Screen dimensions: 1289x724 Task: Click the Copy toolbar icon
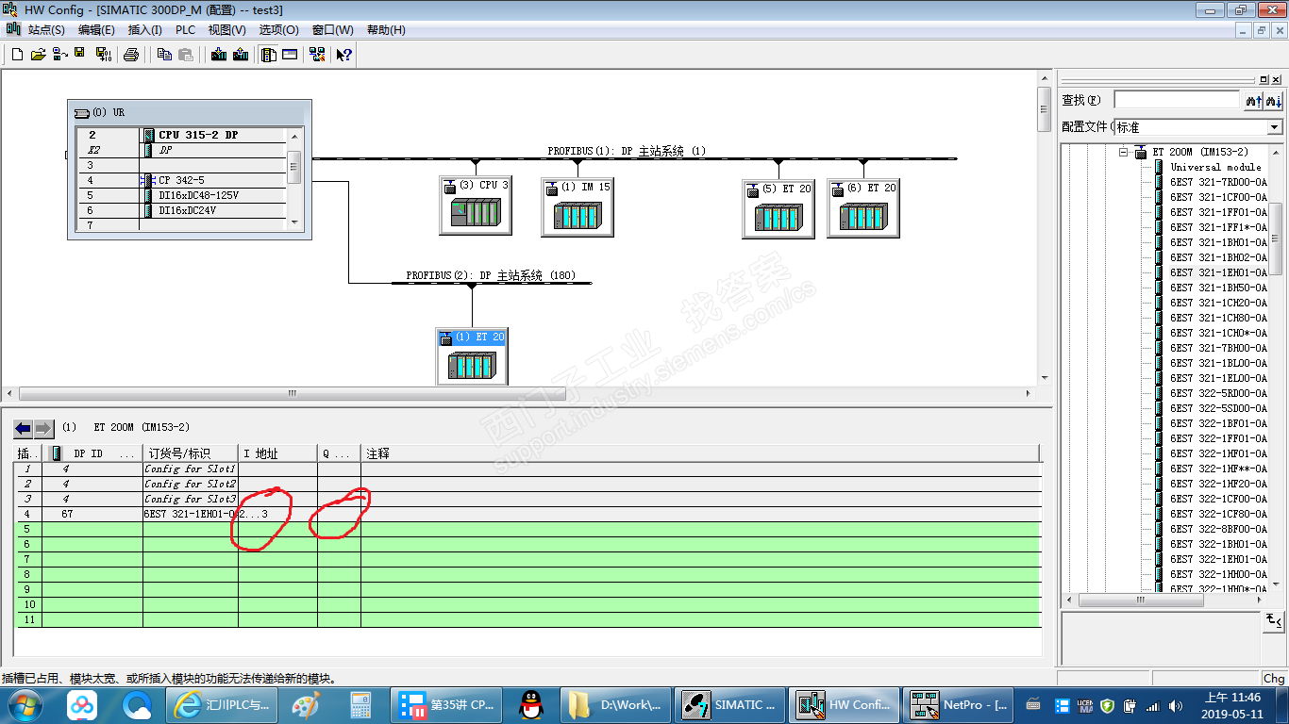164,55
